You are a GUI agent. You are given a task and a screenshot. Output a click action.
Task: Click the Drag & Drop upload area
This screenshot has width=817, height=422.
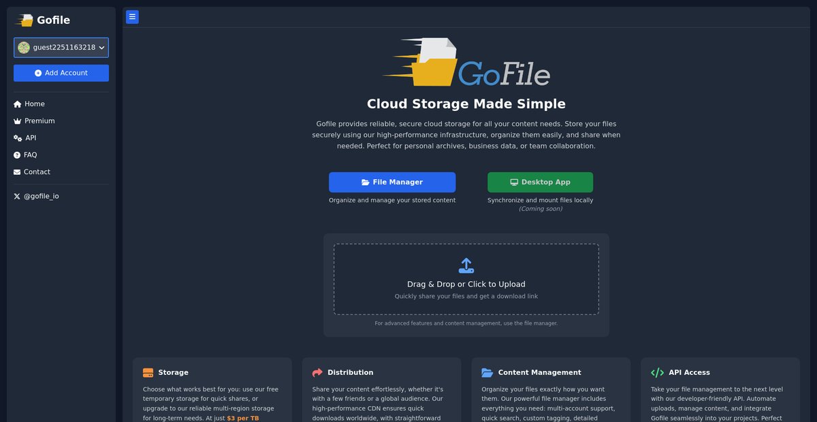(x=466, y=279)
